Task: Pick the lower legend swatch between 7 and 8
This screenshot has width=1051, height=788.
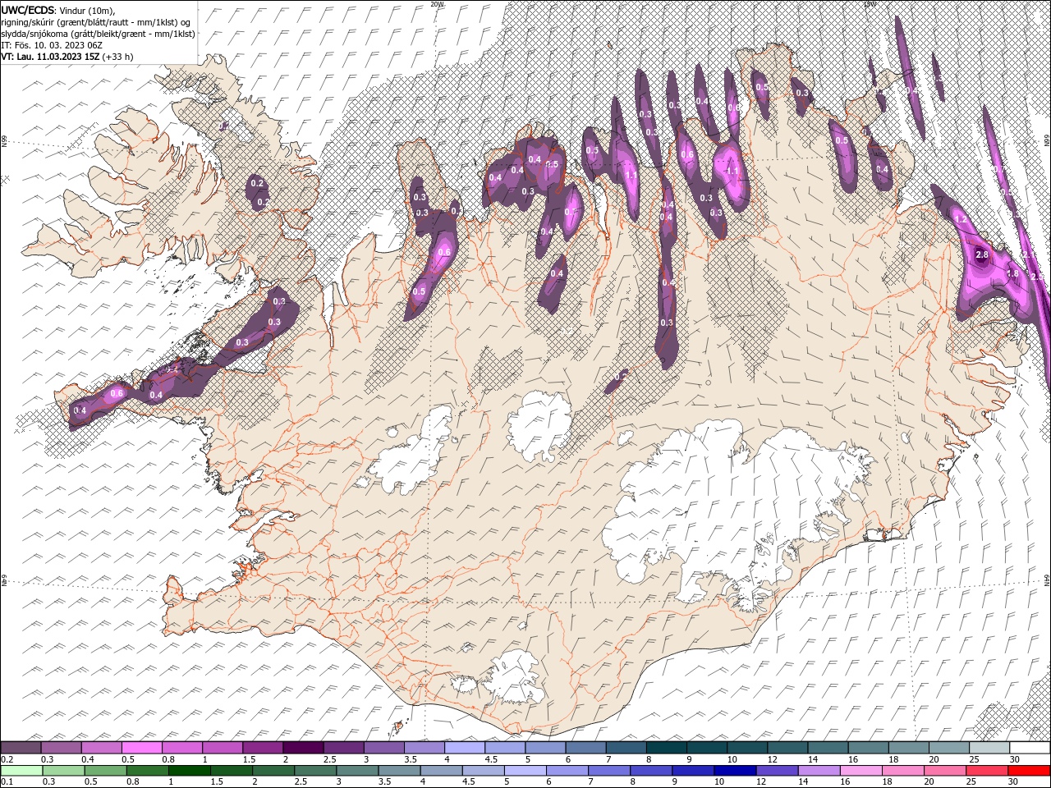Action: point(608,771)
